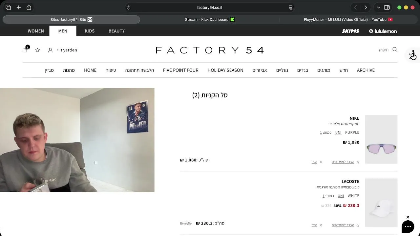This screenshot has height=236, width=420.
Task: Click the yarden account profile icon
Action: pyautogui.click(x=50, y=50)
